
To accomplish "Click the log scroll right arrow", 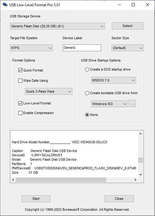I will tap(135, 180).
